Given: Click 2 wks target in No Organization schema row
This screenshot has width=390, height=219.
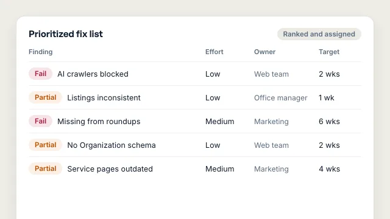Looking at the screenshot, I should coord(329,145).
